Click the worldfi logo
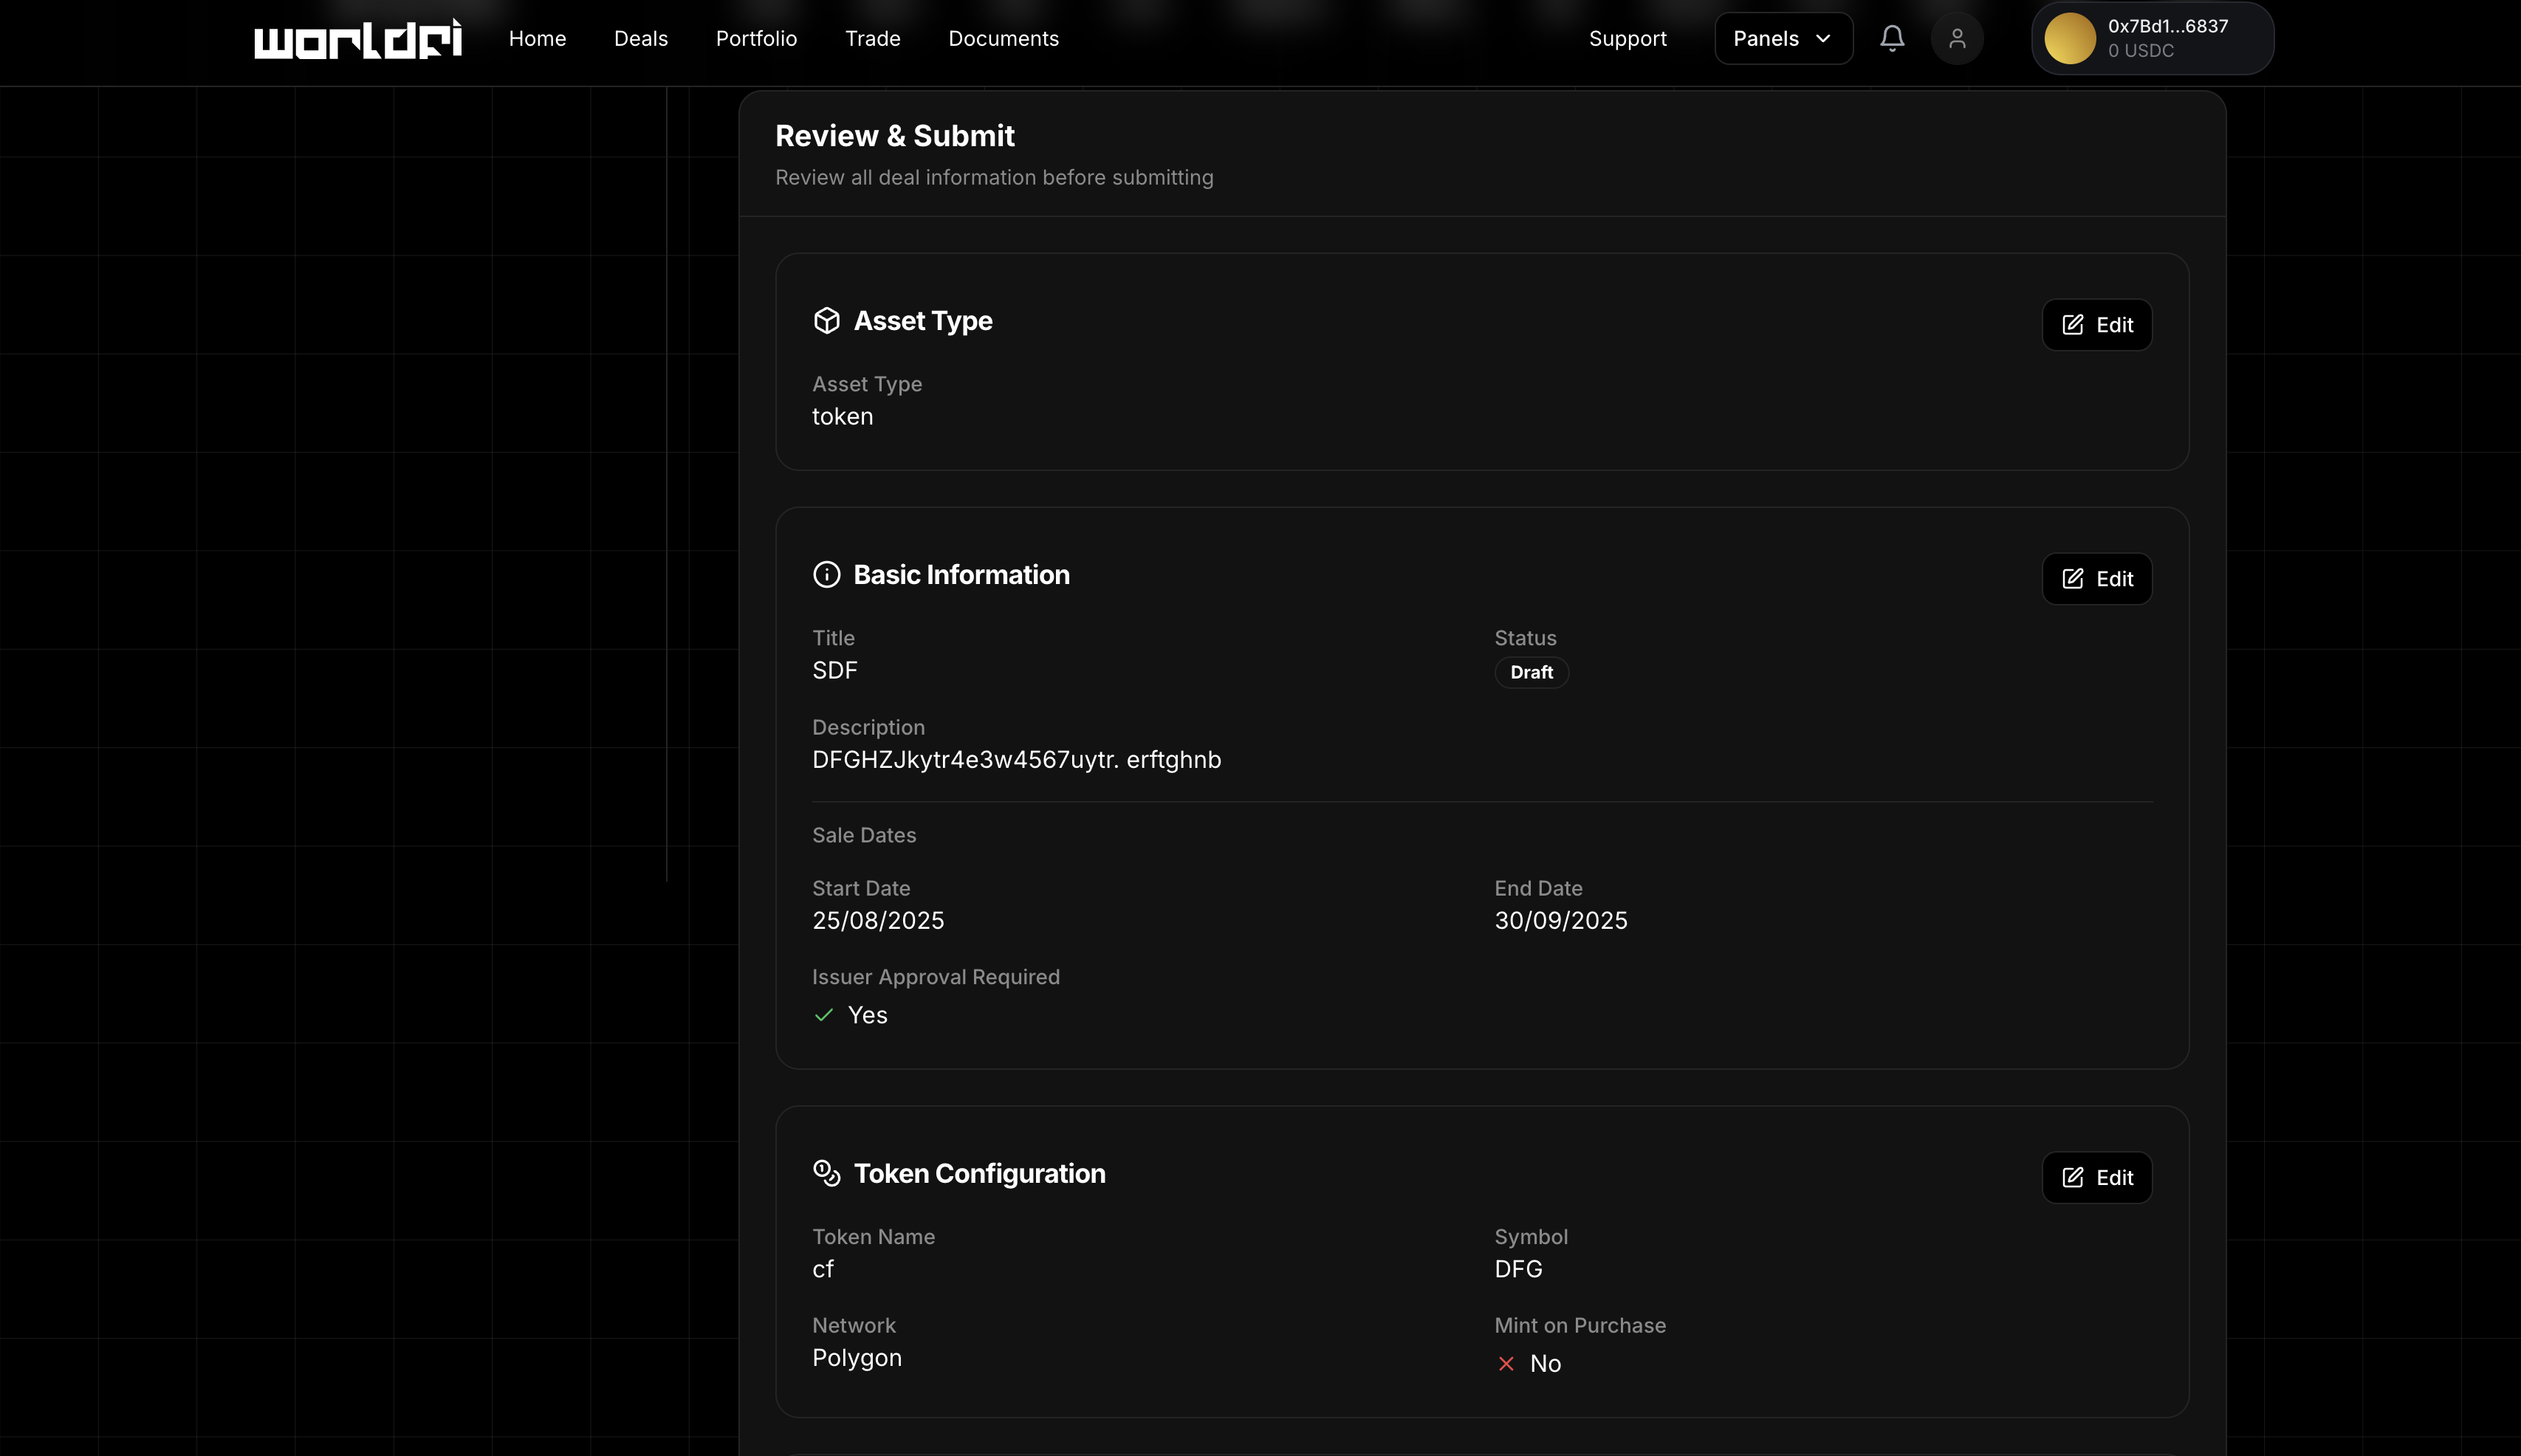This screenshot has height=1456, width=2521. click(x=357, y=39)
